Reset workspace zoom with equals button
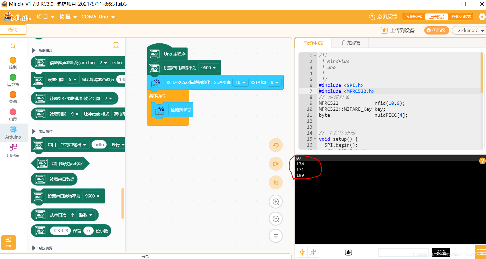The height and width of the screenshot is (259, 486). point(276,236)
